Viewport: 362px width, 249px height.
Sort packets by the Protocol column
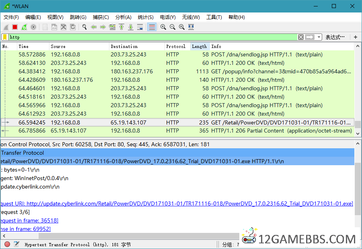(x=177, y=46)
